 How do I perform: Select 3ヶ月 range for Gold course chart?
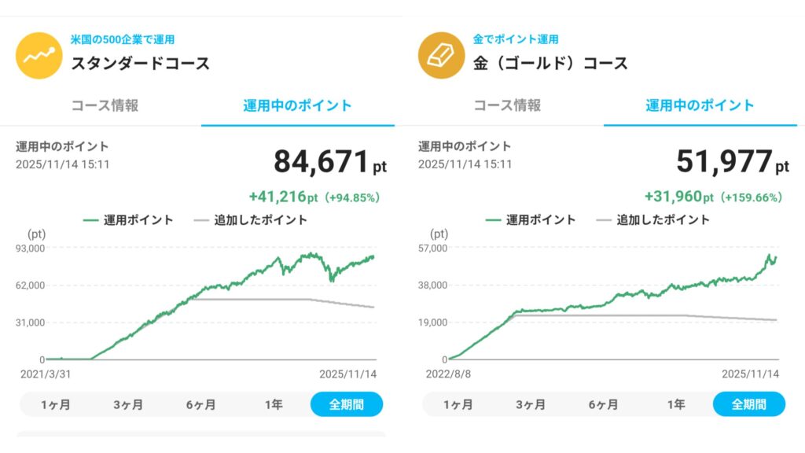click(x=531, y=404)
